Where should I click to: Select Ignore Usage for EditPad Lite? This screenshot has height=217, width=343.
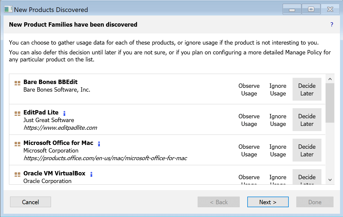278,120
